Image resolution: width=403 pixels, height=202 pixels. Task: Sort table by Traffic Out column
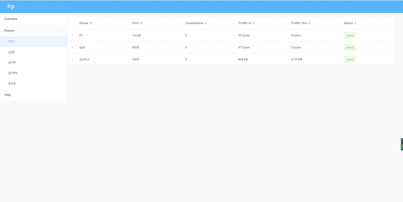pyautogui.click(x=309, y=23)
